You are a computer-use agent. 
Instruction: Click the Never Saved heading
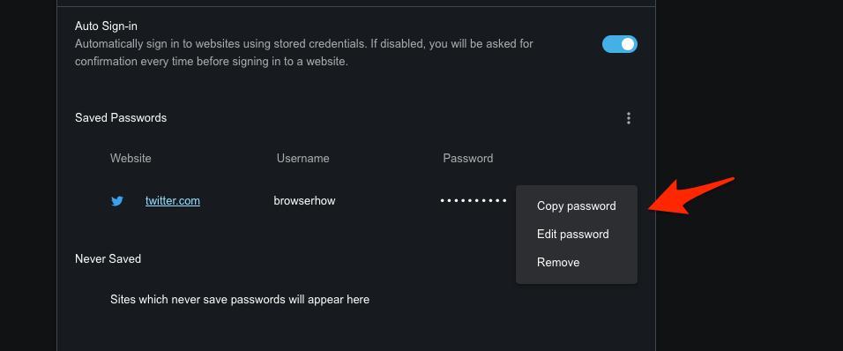(108, 258)
